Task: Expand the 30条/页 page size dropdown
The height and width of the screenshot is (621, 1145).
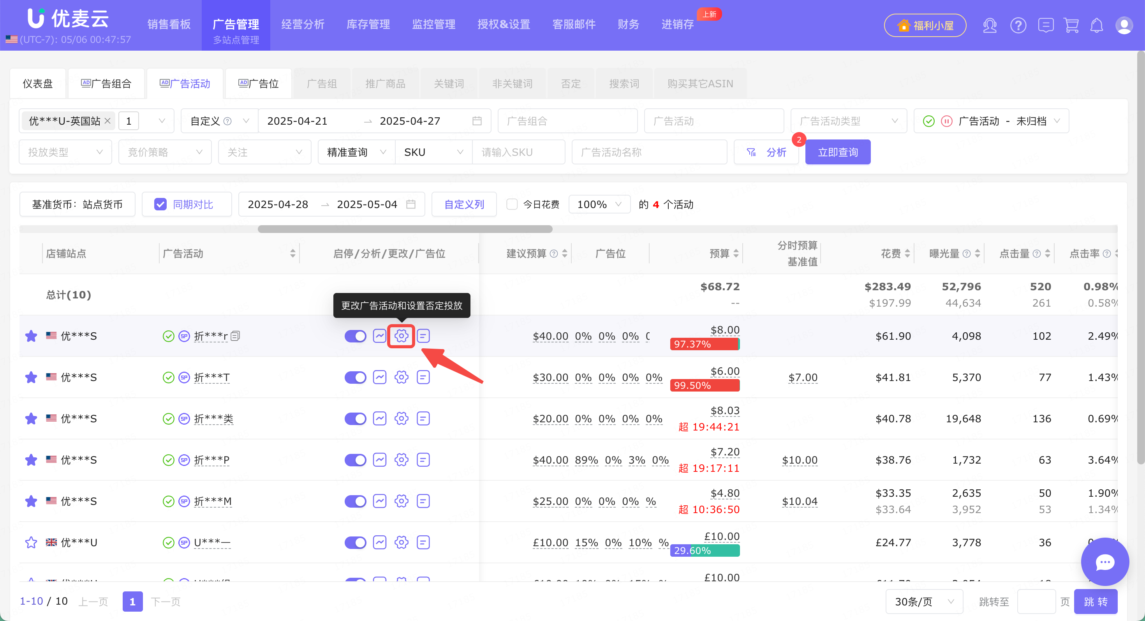Action: pos(924,602)
